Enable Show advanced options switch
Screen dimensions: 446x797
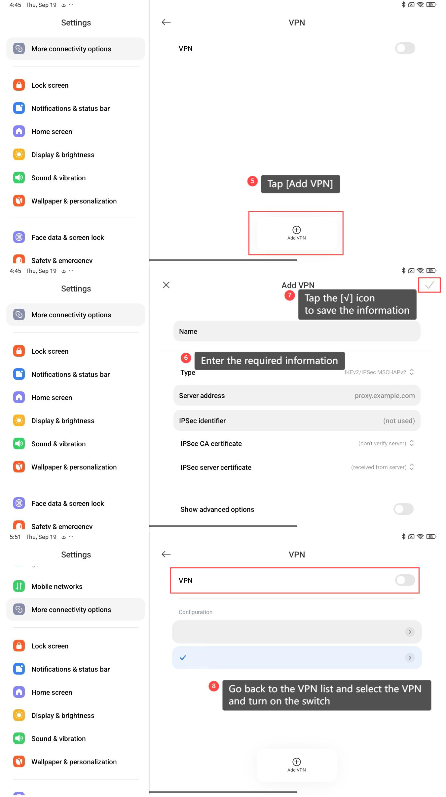[x=403, y=509]
